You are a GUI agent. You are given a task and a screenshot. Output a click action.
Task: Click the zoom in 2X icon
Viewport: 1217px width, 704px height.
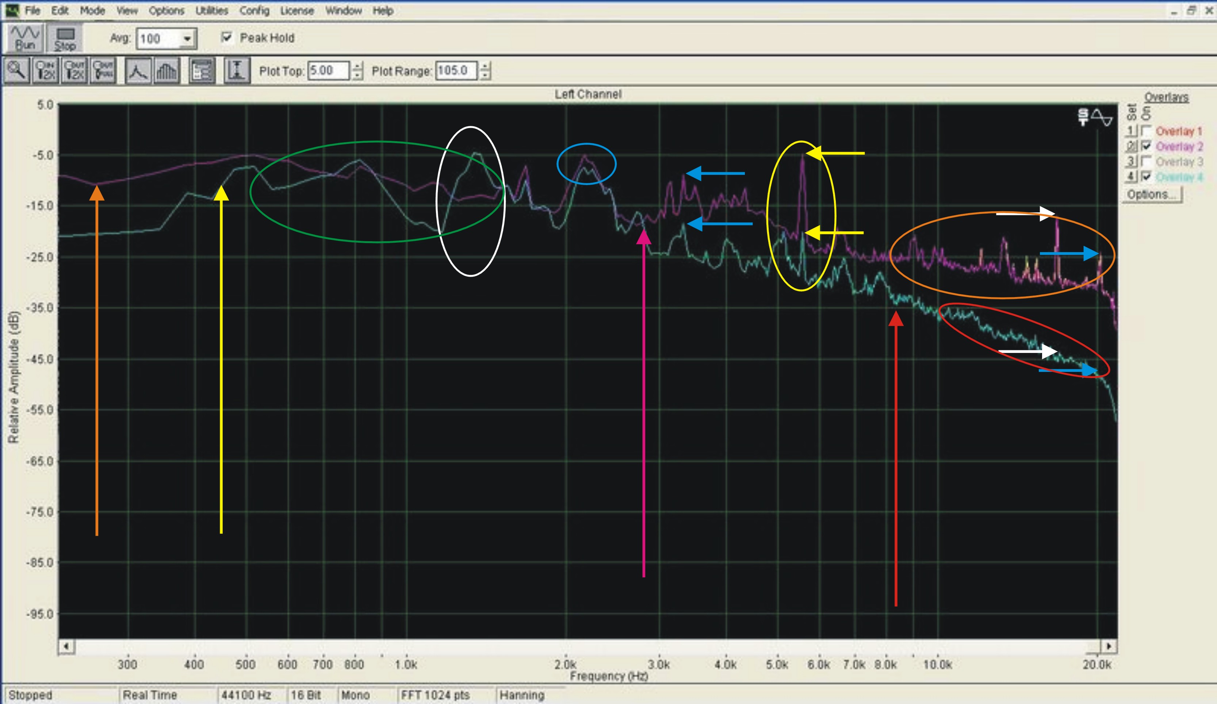[46, 71]
